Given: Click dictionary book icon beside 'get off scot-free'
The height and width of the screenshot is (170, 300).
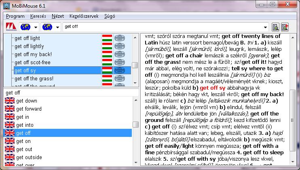Looking at the screenshot, I should [x=120, y=62].
